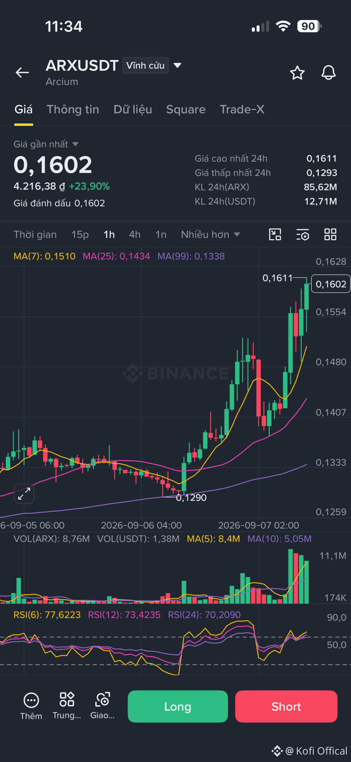Open price alert bell icon
Image resolution: width=351 pixels, height=762 pixels.
point(329,73)
